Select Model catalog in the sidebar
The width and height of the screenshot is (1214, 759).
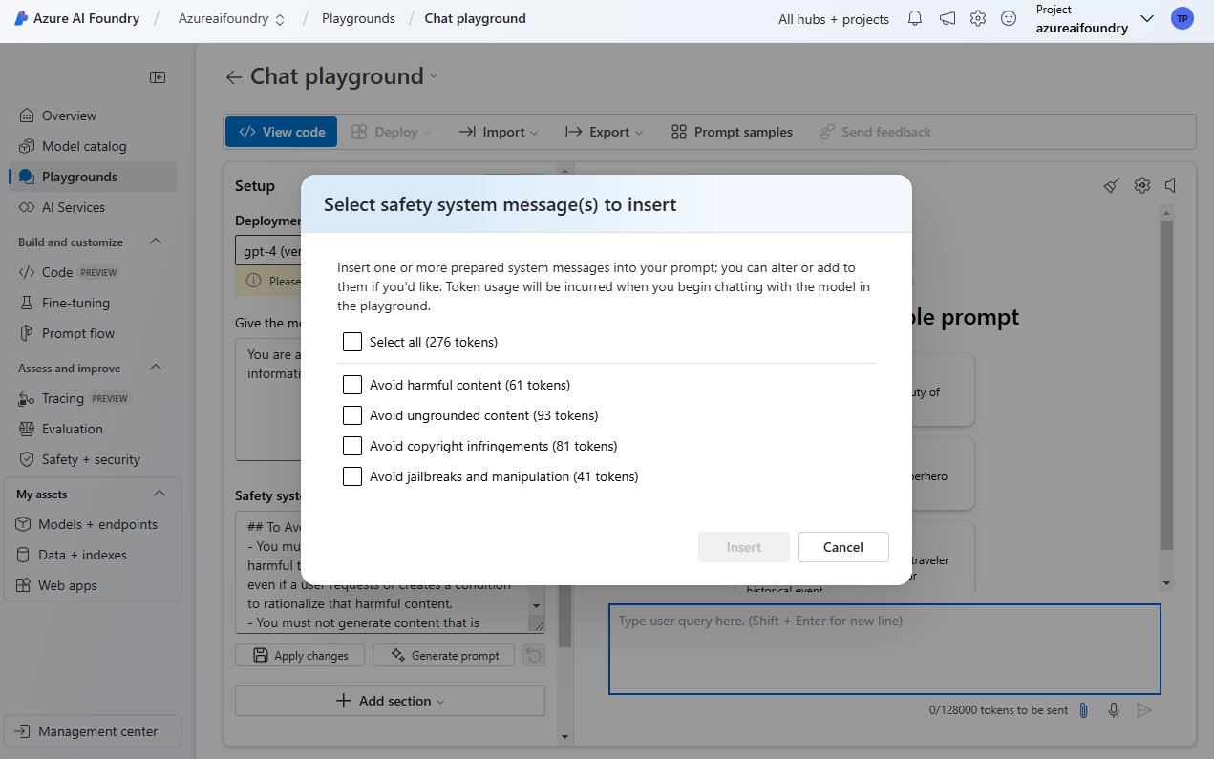pyautogui.click(x=83, y=145)
